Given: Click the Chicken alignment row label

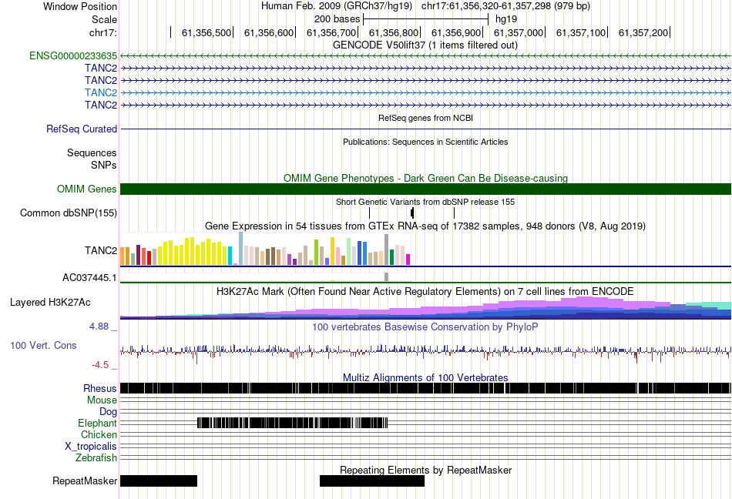Looking at the screenshot, I should [99, 434].
